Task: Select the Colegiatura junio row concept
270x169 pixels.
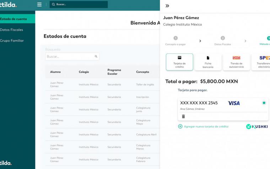Action: 143,110
